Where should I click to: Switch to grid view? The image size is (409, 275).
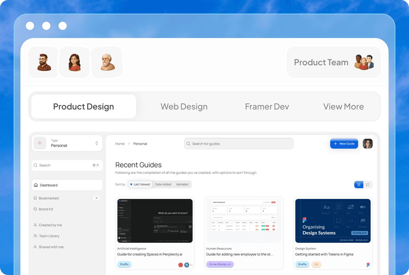(359, 185)
